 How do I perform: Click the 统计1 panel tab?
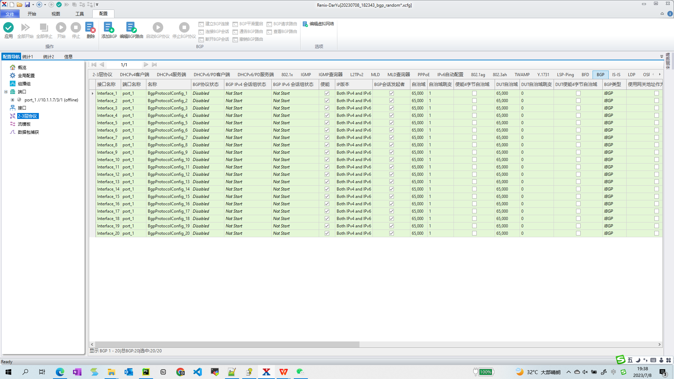click(x=28, y=56)
